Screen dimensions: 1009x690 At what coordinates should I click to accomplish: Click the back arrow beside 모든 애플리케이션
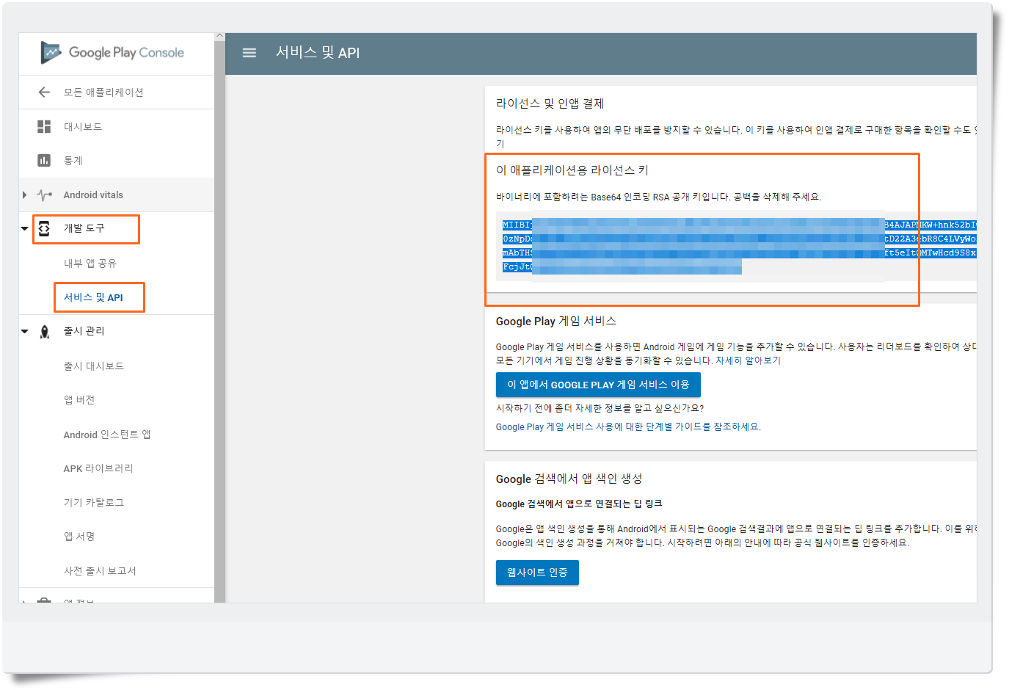pyautogui.click(x=44, y=92)
